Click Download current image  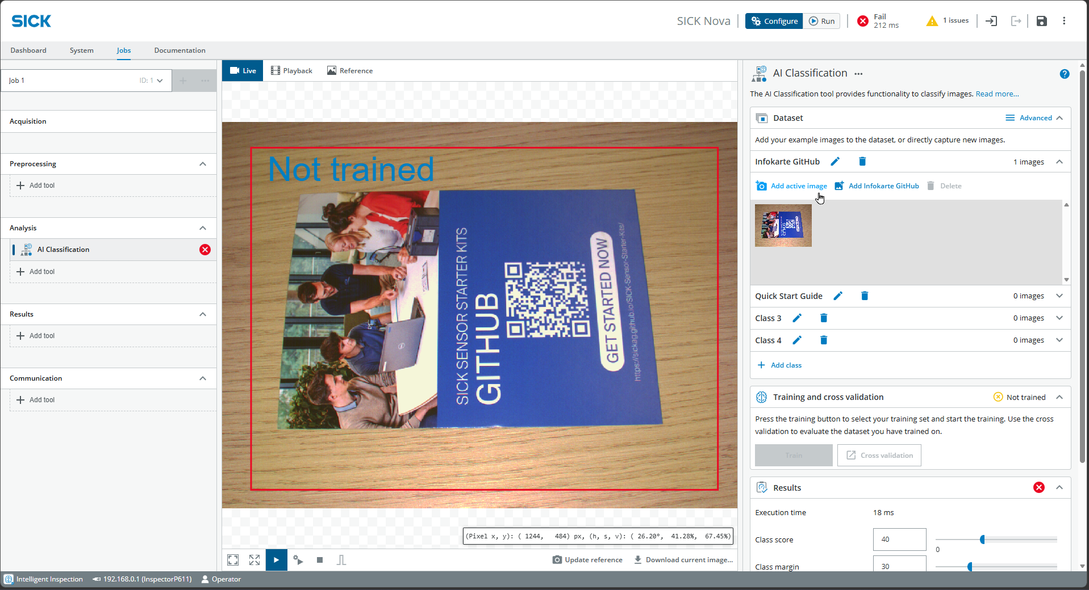coord(683,560)
